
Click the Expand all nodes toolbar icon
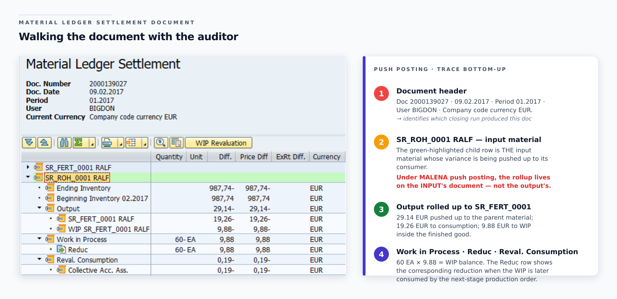pos(29,142)
